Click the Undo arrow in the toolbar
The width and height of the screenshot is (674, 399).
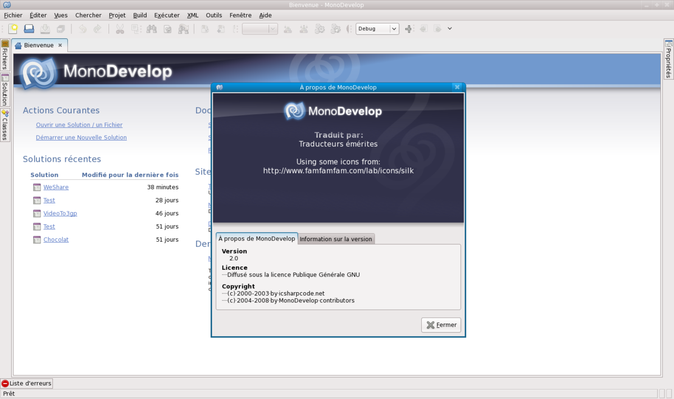(83, 29)
